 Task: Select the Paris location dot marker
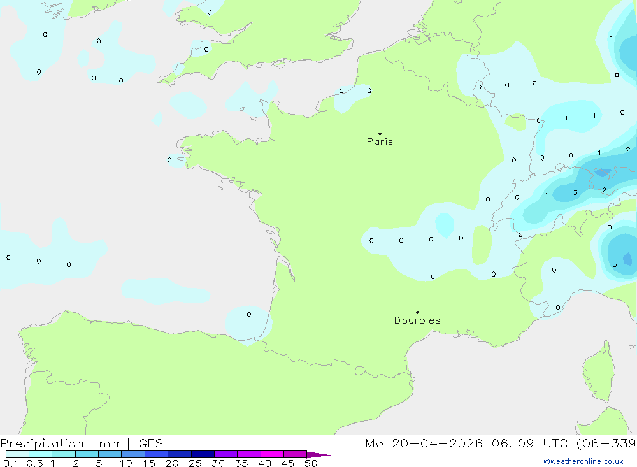click(380, 133)
